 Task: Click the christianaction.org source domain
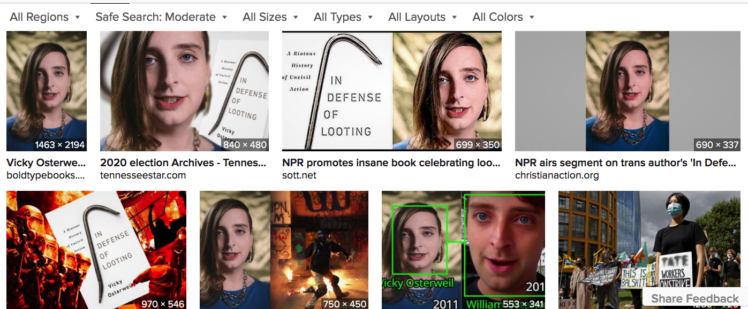(x=557, y=175)
